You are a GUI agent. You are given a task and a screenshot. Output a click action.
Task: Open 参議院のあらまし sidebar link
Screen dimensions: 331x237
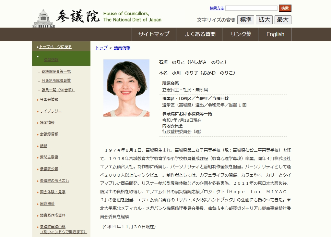click(54, 181)
